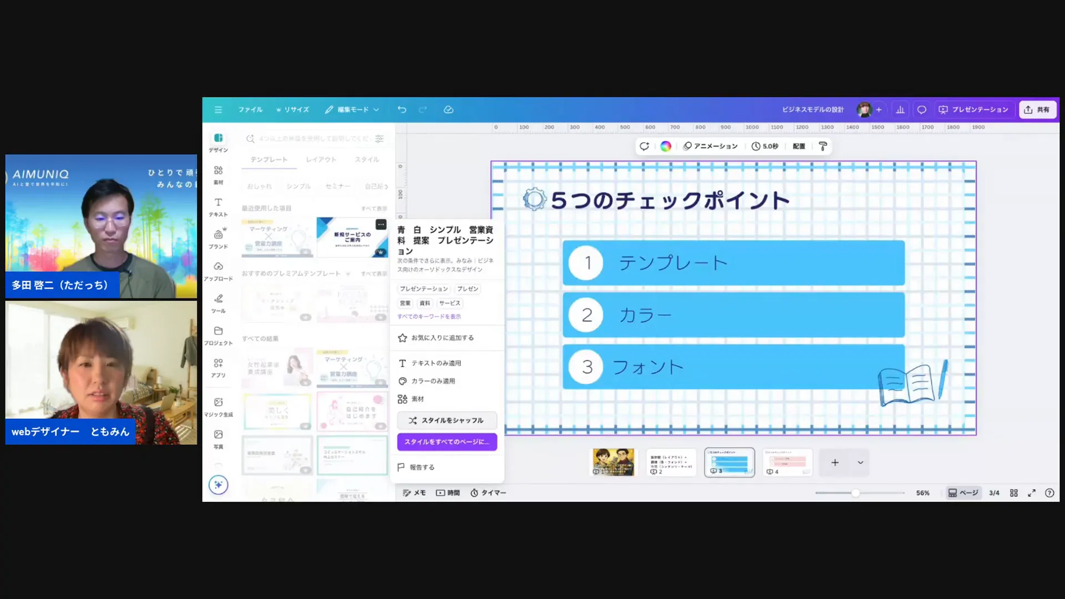Open the プロジェクト projects panel

(x=218, y=336)
